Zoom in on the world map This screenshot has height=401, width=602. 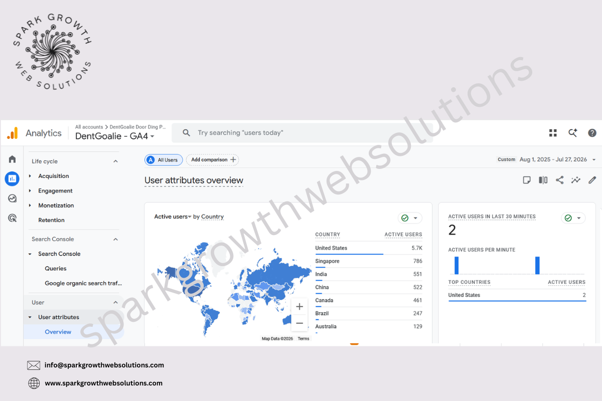(x=299, y=307)
